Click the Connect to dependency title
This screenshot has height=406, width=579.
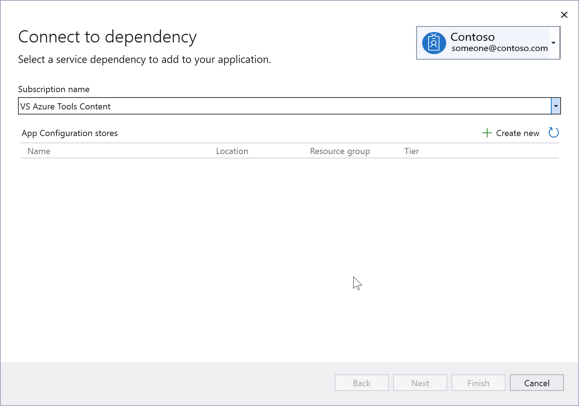[x=107, y=37]
